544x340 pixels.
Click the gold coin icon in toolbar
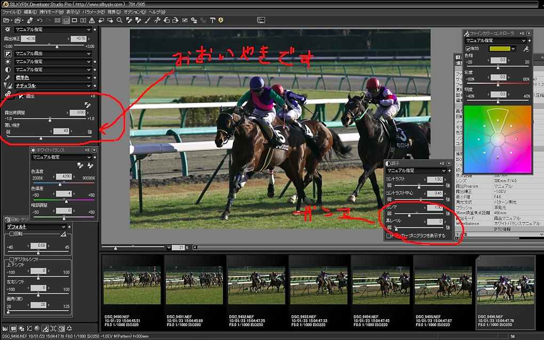(221, 20)
